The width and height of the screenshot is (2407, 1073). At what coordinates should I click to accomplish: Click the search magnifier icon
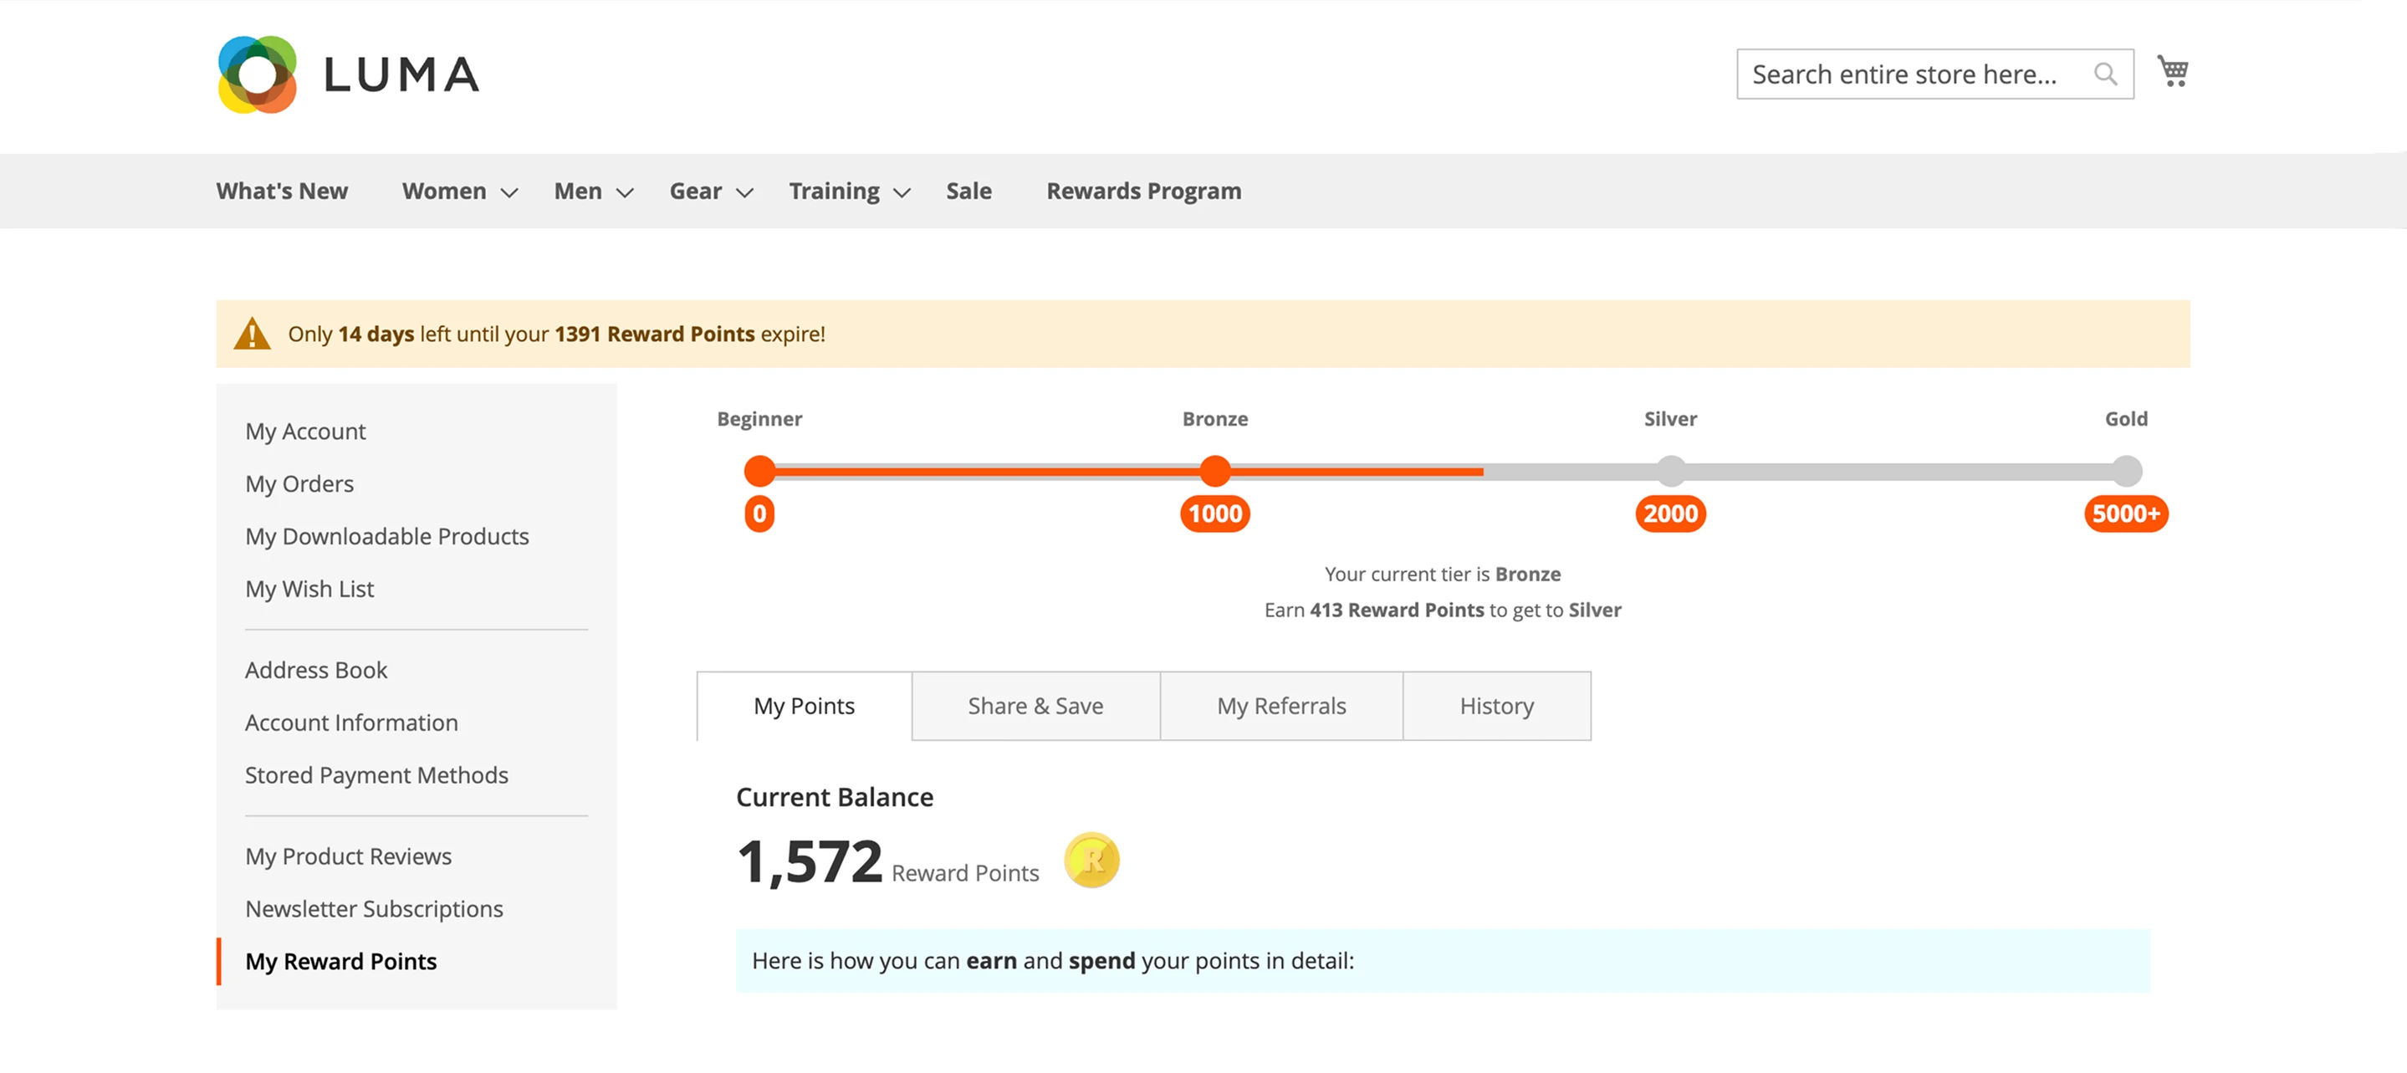pyautogui.click(x=2104, y=74)
